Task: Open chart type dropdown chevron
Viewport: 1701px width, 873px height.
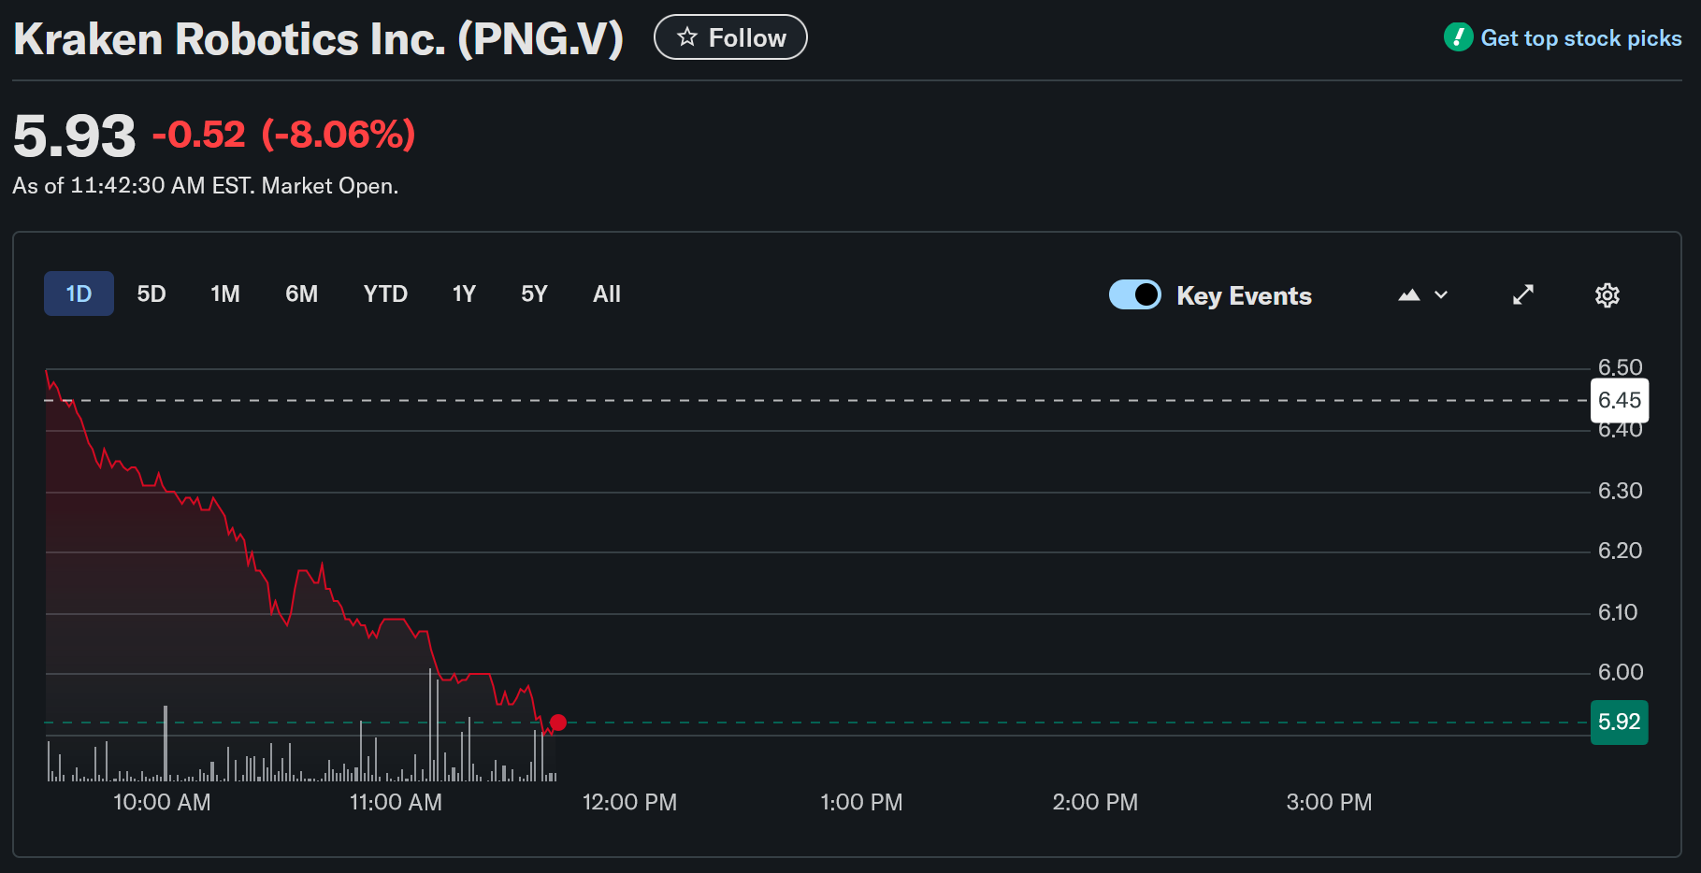Action: point(1441,295)
